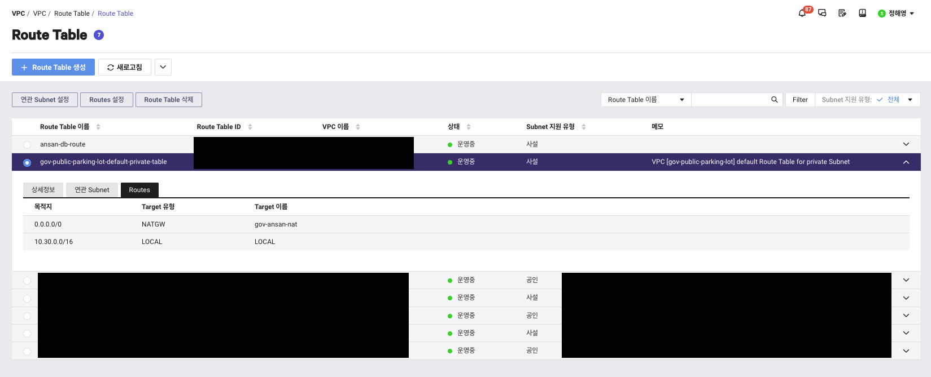Image resolution: width=931 pixels, height=377 pixels.
Task: Sort by Route Table ID column
Action: [x=250, y=127]
